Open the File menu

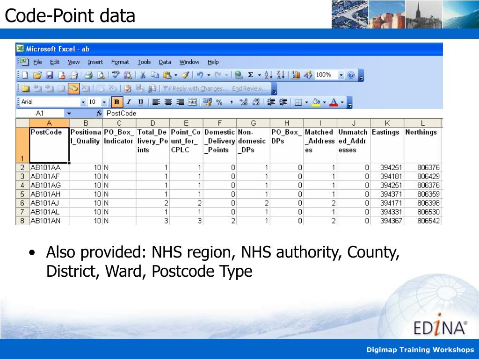pyautogui.click(x=37, y=62)
